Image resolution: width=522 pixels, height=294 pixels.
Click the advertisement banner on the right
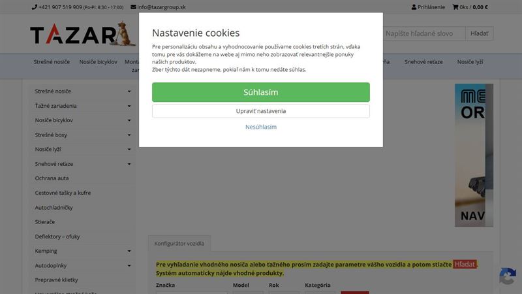[x=474, y=155]
